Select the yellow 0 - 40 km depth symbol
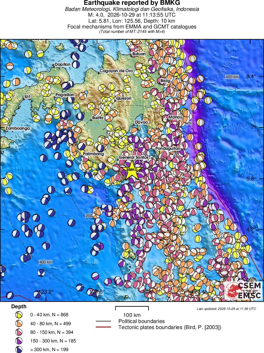Screen dimensions: 264x353 pyautogui.click(x=19, y=315)
